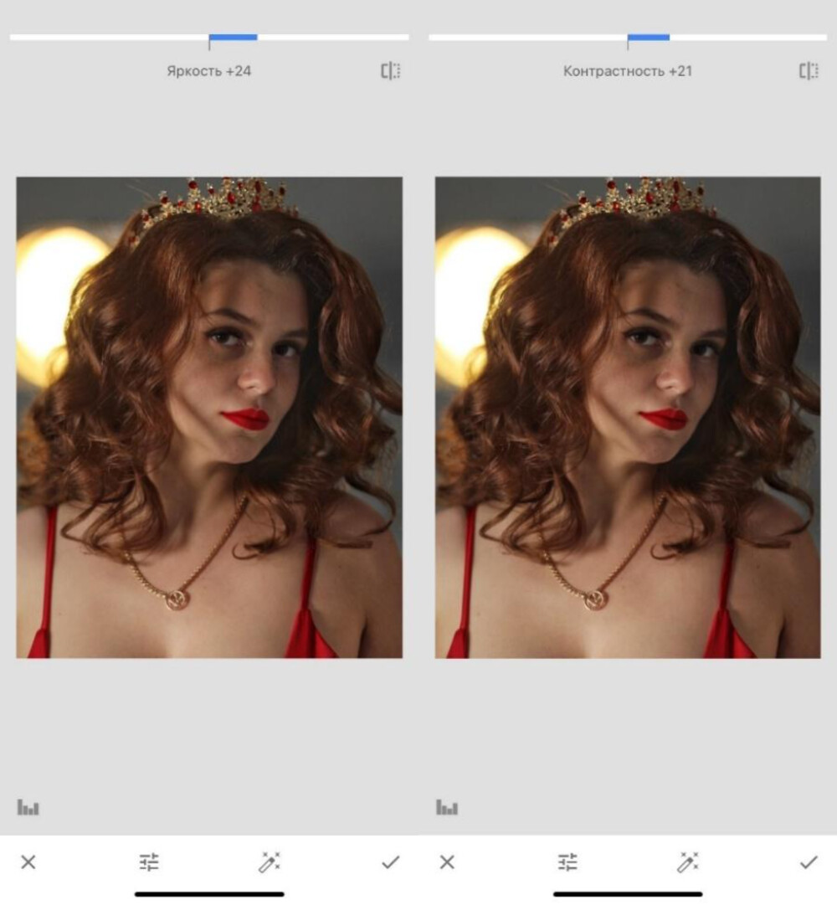Click the Контрастность +21 value label
The image size is (837, 905).
click(628, 71)
